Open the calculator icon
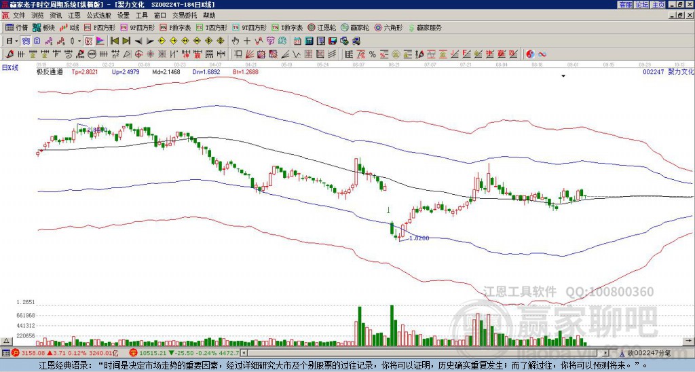This screenshot has width=695, height=372. point(309,41)
